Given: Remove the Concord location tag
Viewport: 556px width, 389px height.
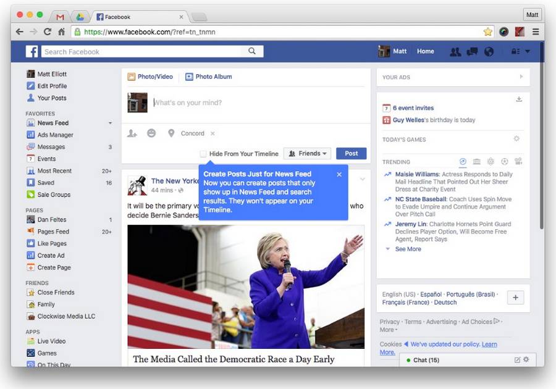Looking at the screenshot, I should click(212, 133).
